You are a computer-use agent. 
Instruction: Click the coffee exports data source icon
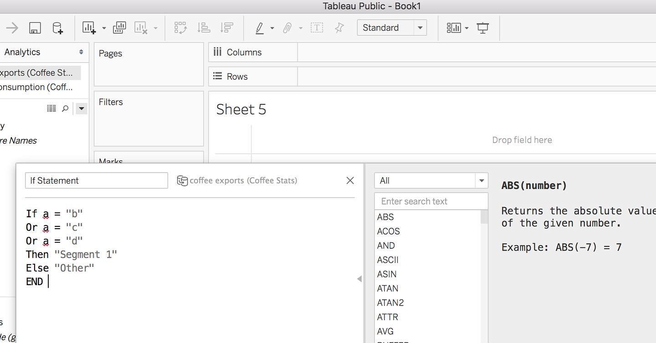click(182, 180)
